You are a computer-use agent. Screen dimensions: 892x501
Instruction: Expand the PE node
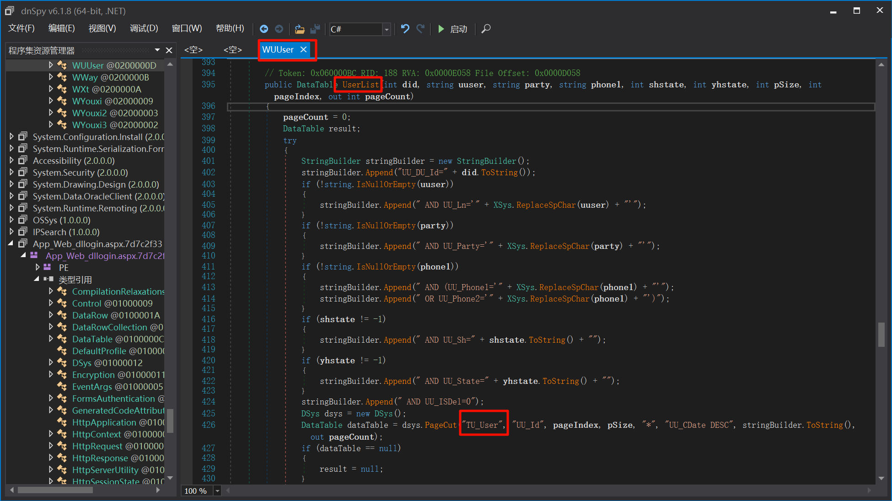(38, 268)
